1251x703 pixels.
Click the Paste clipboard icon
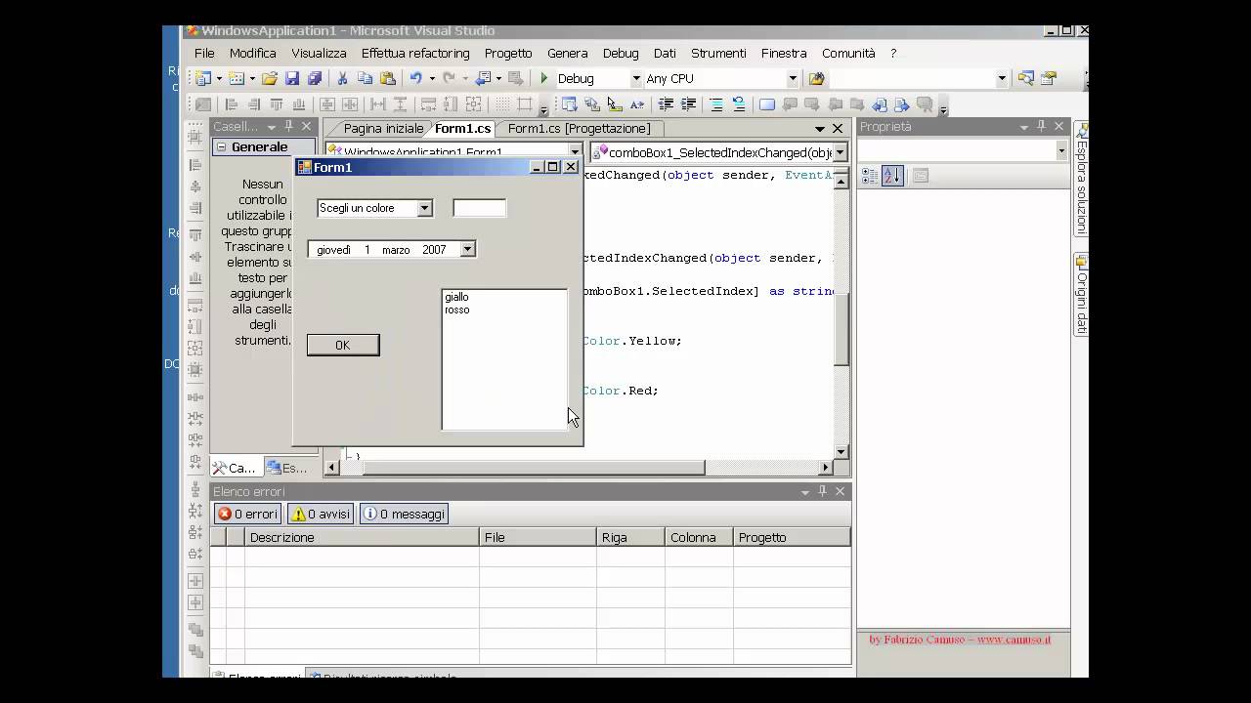pos(388,78)
